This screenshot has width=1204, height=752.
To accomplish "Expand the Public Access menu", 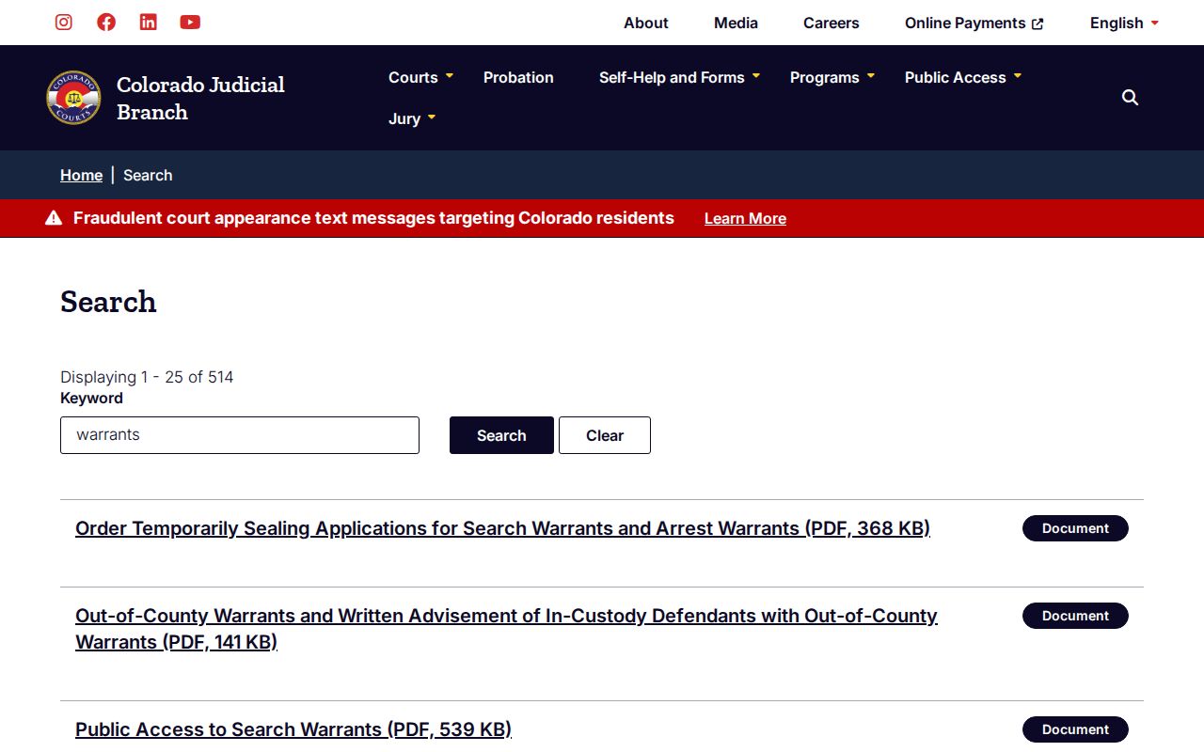I will [x=963, y=77].
